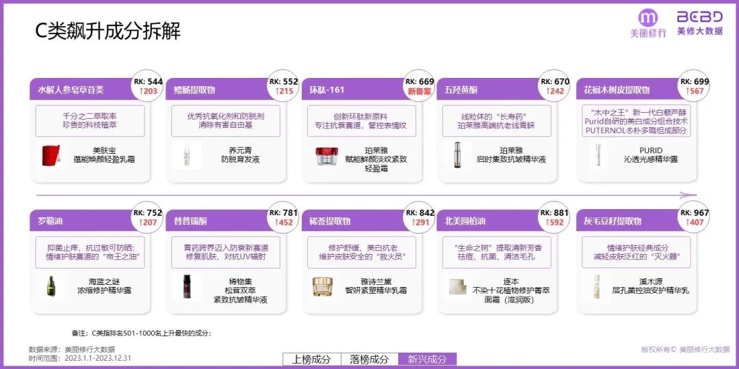Click the 优秀抗氧化剂和防脱剂 description box
The height and width of the screenshot is (369, 739).
coord(226,121)
